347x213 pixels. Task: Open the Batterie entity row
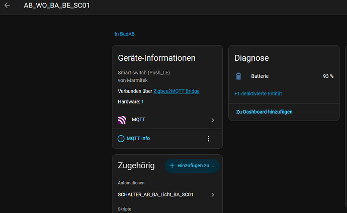pyautogui.click(x=284, y=76)
